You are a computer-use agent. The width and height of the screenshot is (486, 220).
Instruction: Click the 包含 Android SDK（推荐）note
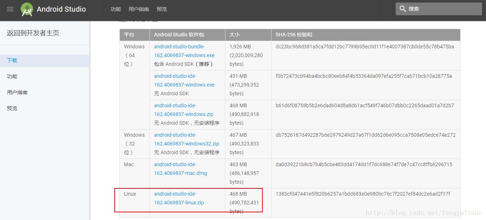(x=184, y=64)
